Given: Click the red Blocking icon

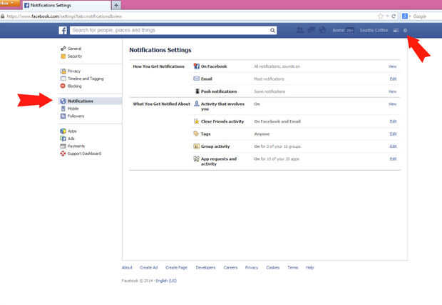Looking at the screenshot, I should pyautogui.click(x=63, y=86).
